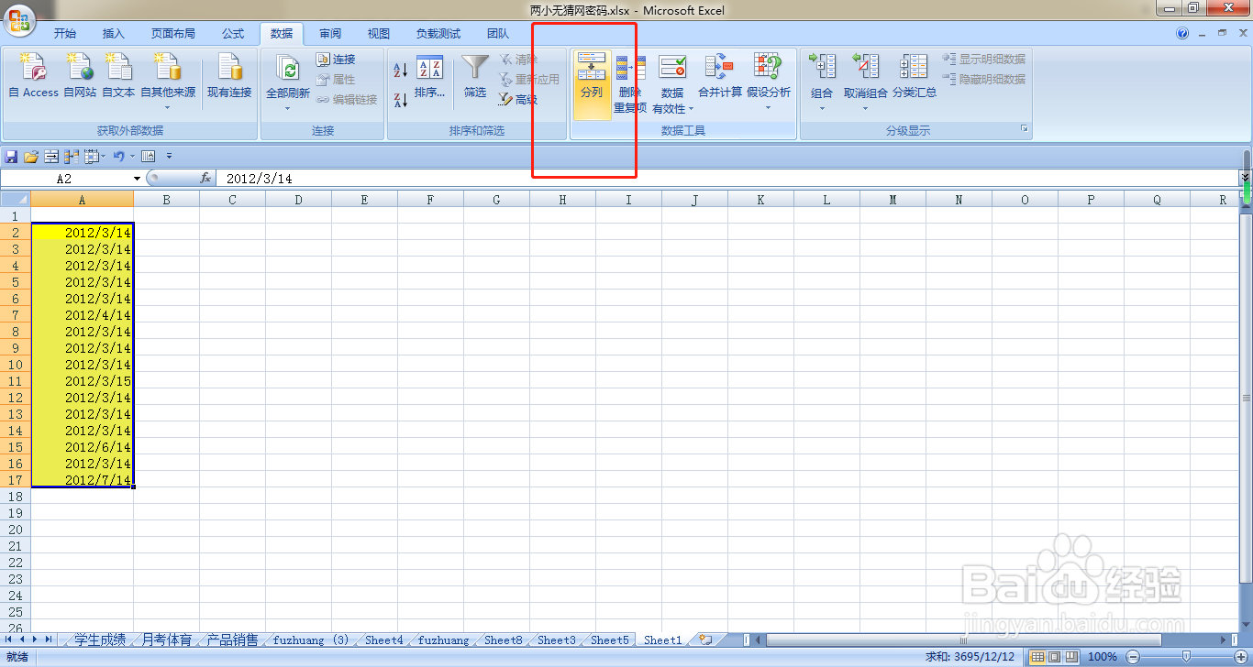Image resolution: width=1253 pixels, height=667 pixels.
Task: Click Show Detail (显示明细数据)
Action: coord(984,59)
